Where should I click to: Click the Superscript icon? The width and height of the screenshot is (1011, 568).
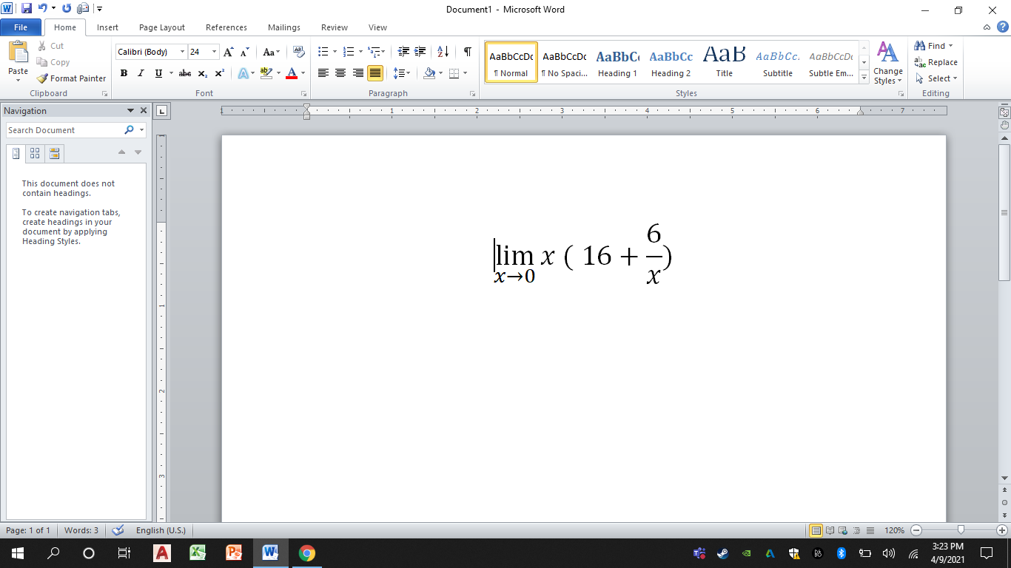pyautogui.click(x=219, y=73)
